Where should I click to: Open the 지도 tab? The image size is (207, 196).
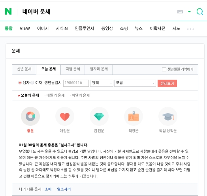176,28
